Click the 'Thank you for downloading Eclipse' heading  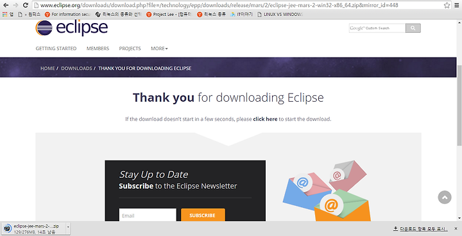click(228, 97)
